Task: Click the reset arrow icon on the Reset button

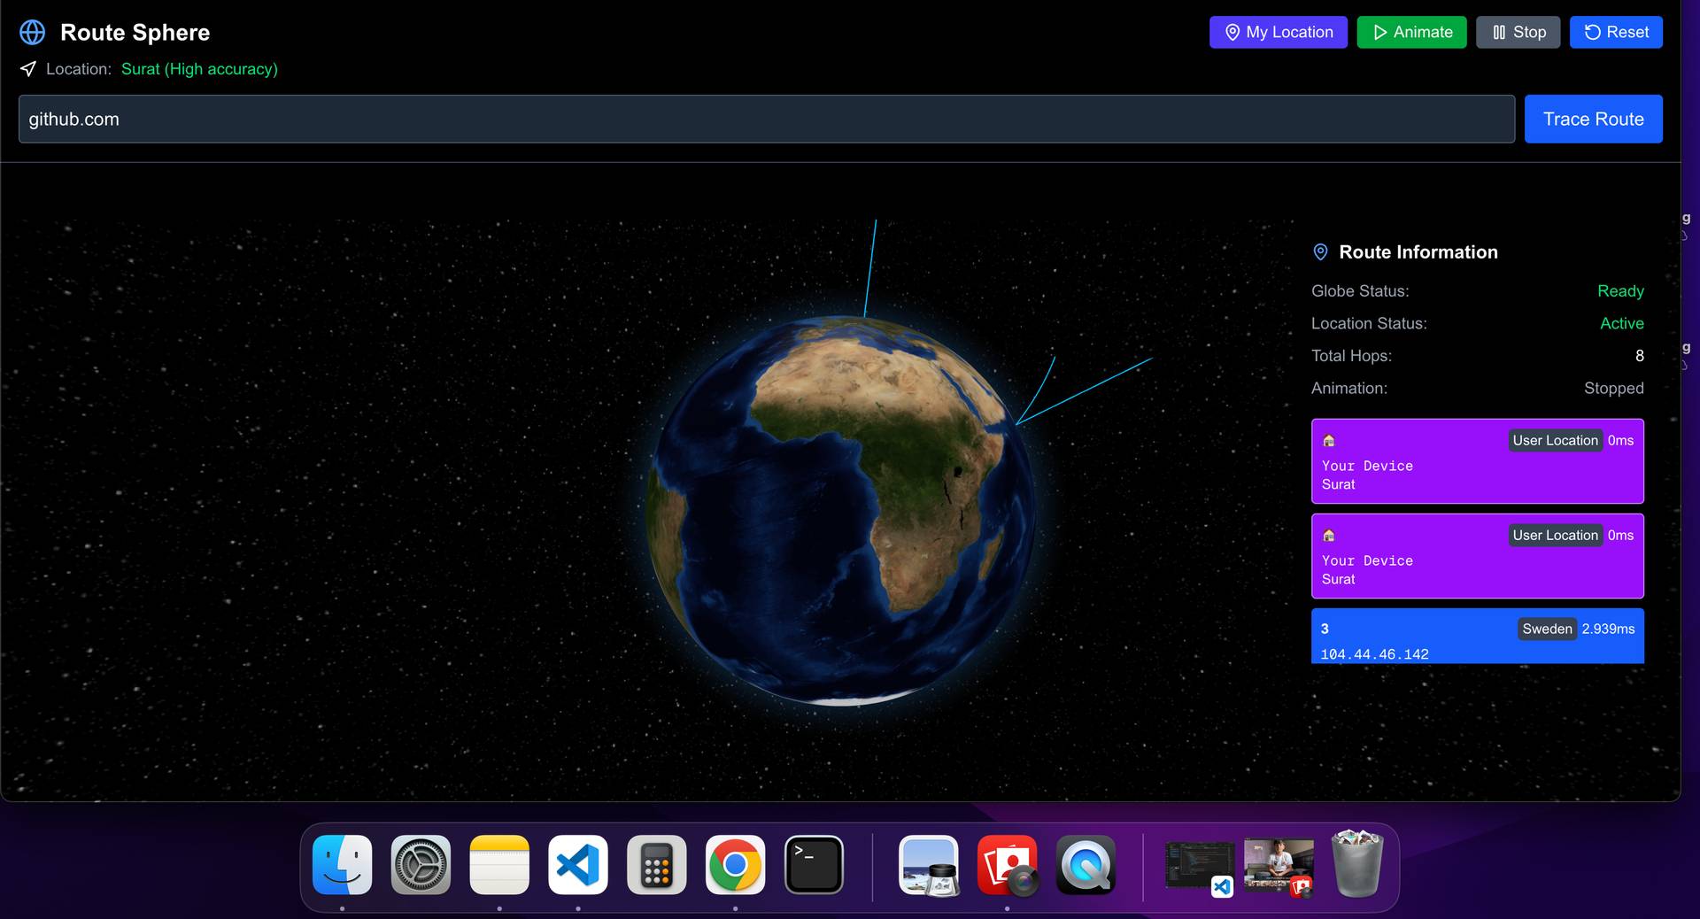Action: 1591,32
